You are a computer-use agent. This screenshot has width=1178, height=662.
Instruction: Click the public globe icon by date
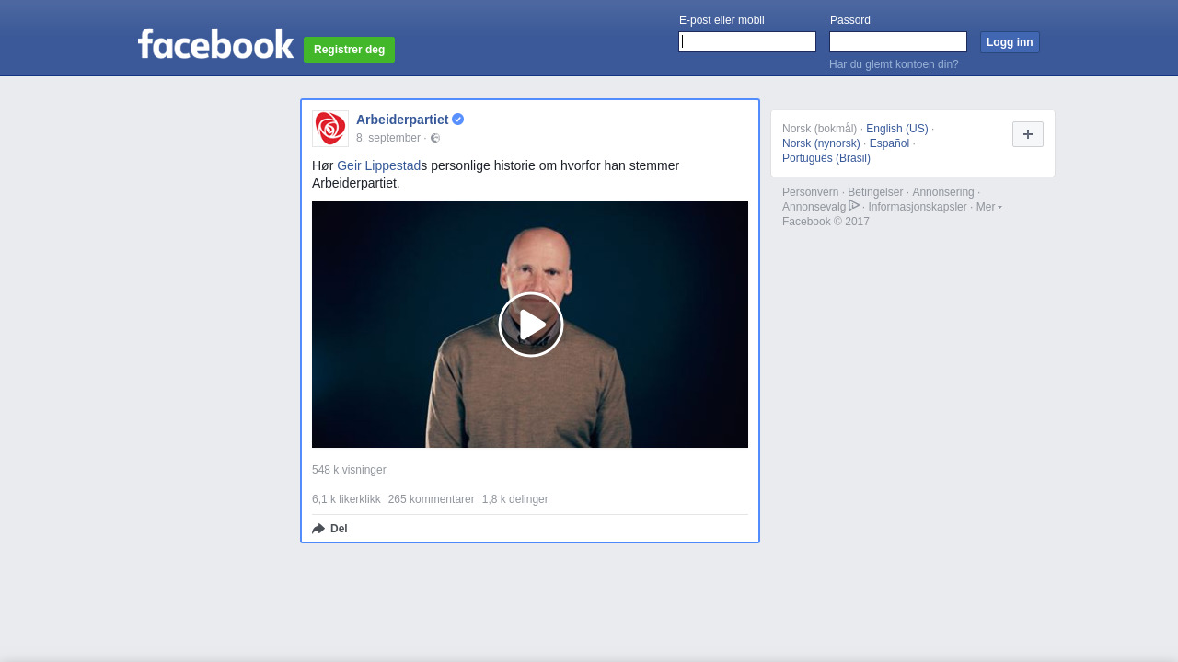coord(435,138)
